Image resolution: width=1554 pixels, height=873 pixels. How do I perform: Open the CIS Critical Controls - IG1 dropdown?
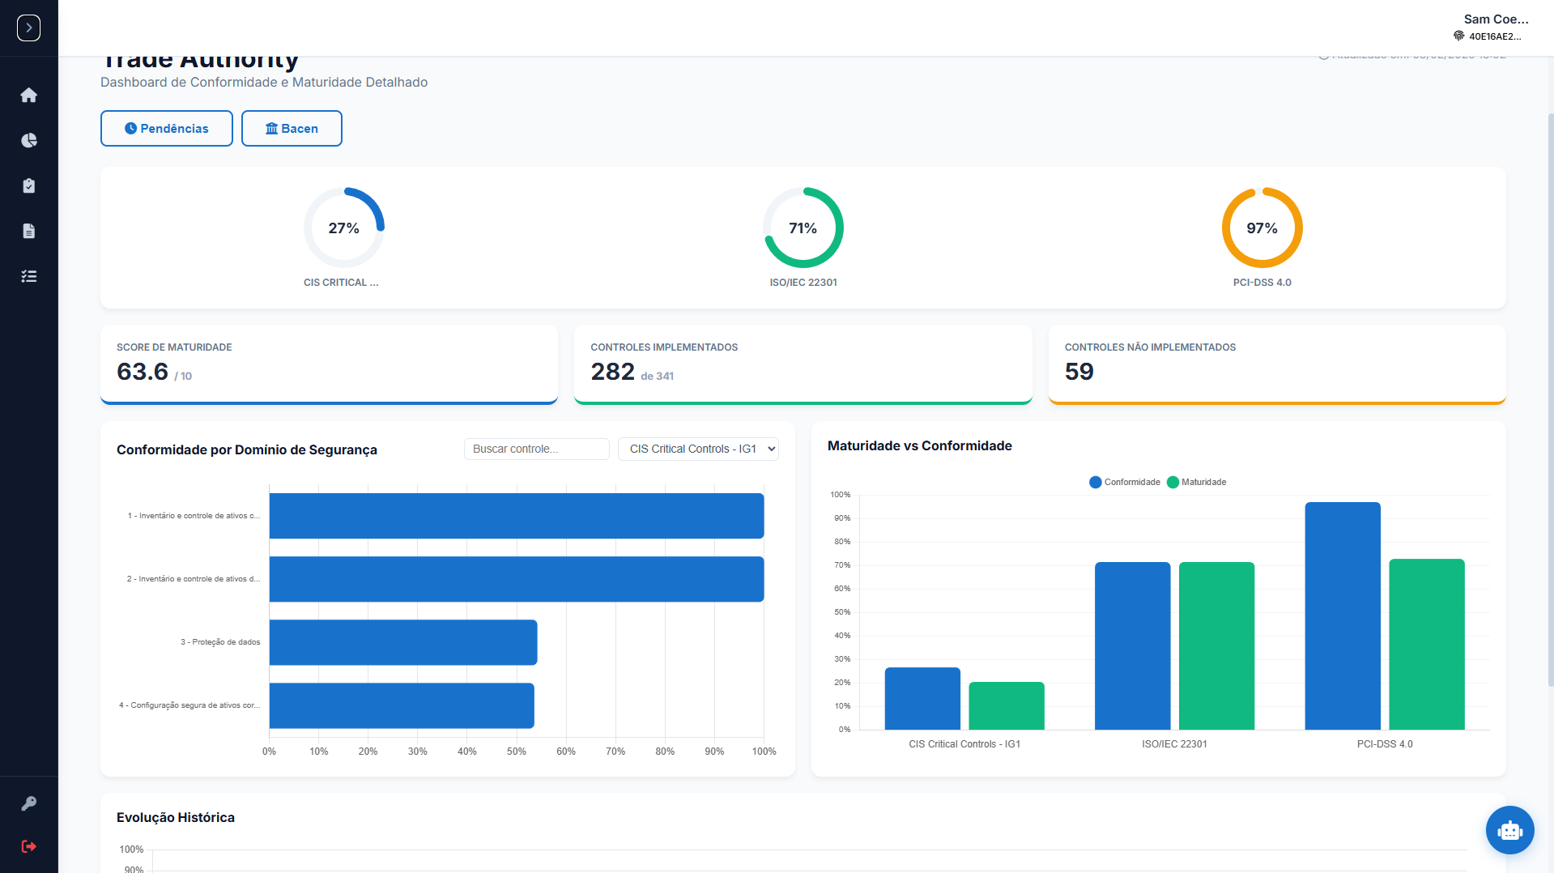pos(698,449)
